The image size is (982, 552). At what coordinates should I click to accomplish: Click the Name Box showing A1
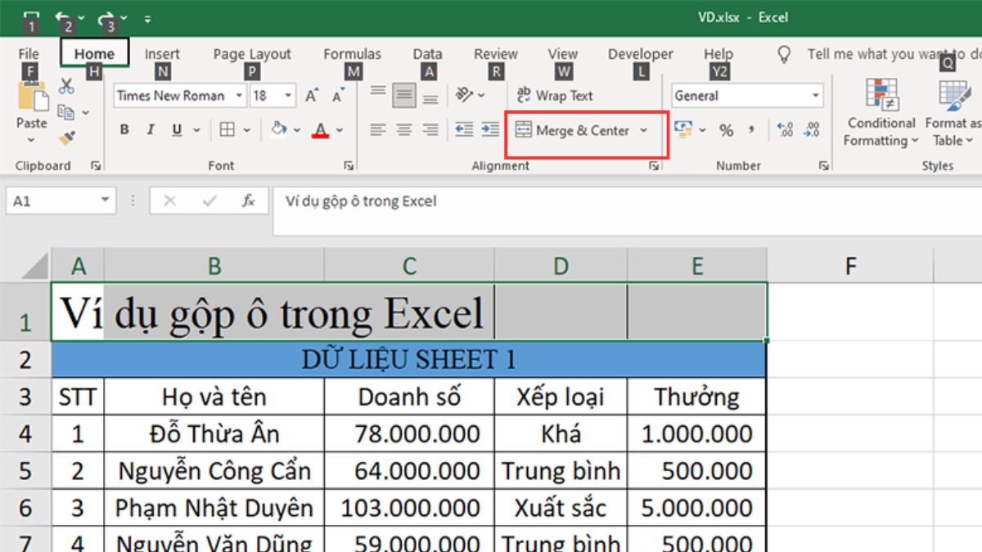pos(61,200)
